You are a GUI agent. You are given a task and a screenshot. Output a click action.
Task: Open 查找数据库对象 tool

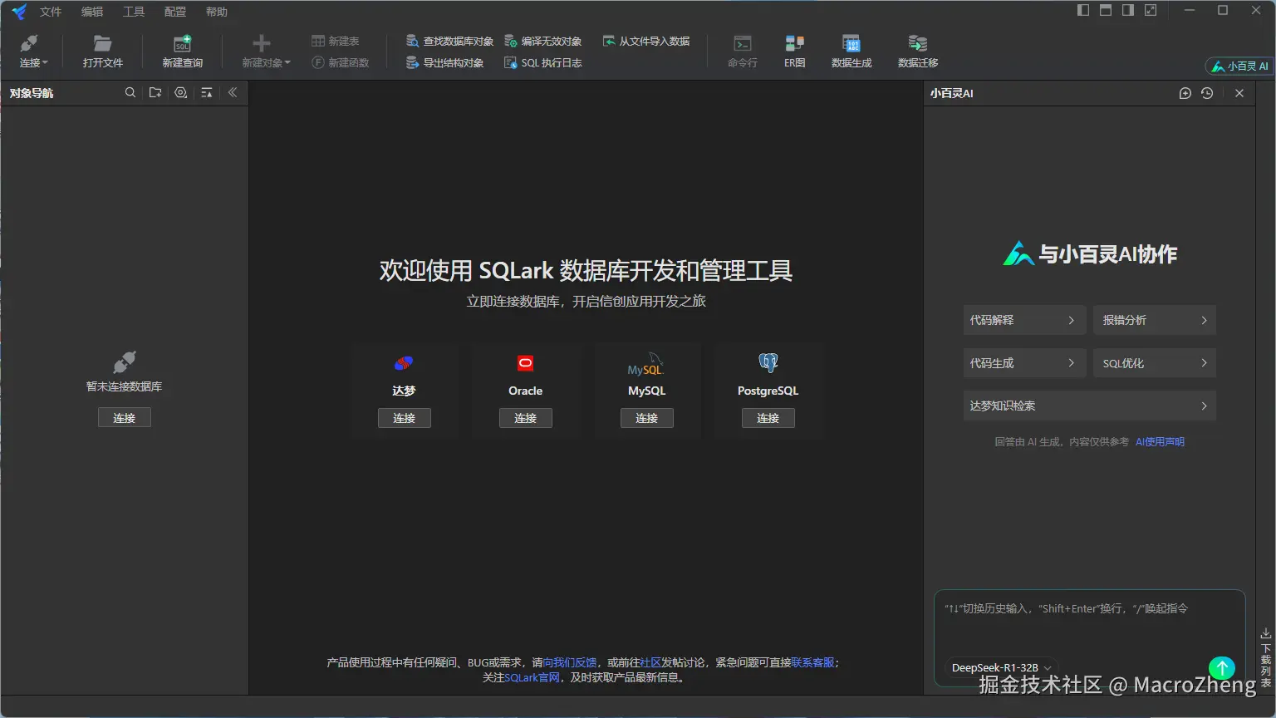449,41
